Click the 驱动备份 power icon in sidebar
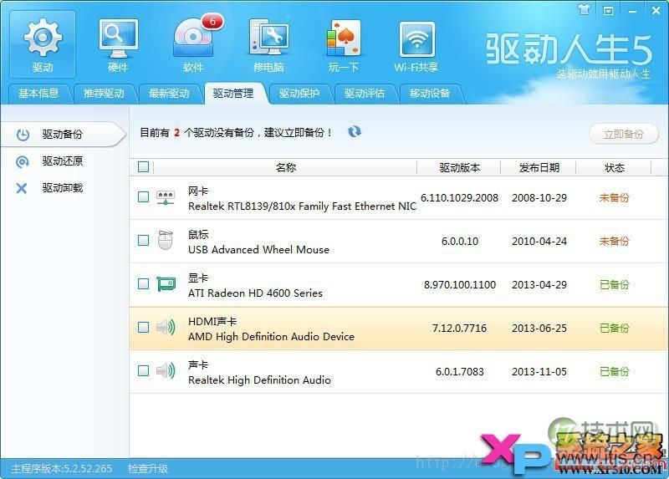The height and width of the screenshot is (479, 669). pyautogui.click(x=23, y=135)
